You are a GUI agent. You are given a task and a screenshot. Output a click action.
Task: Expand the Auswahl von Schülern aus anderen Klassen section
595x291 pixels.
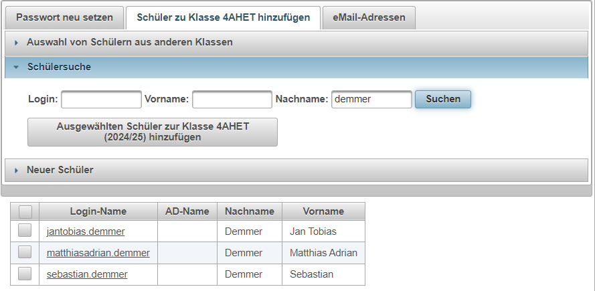pos(296,43)
